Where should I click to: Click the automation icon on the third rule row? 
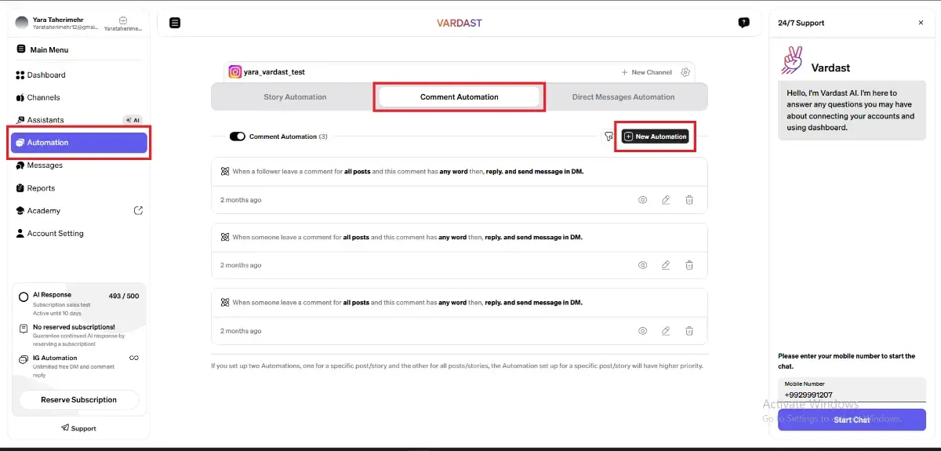[225, 302]
